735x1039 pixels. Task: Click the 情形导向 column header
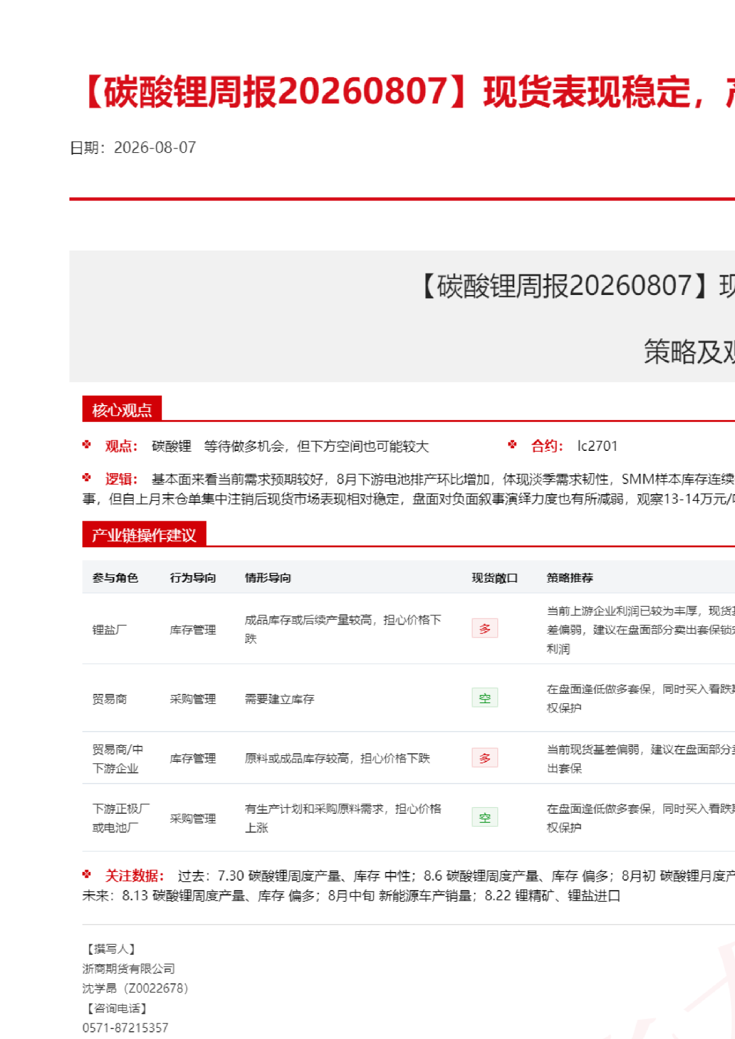pyautogui.click(x=268, y=578)
